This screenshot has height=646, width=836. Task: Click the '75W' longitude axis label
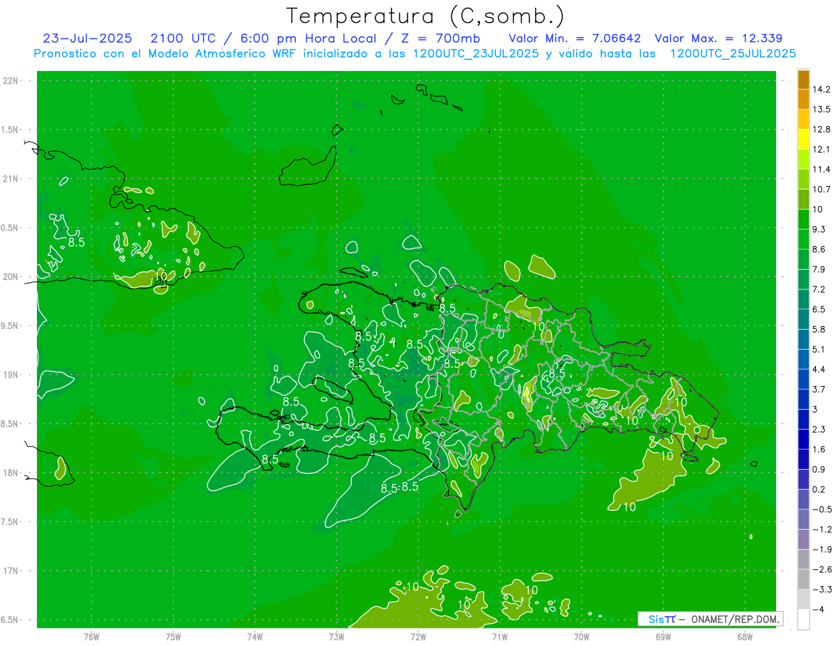pyautogui.click(x=173, y=636)
